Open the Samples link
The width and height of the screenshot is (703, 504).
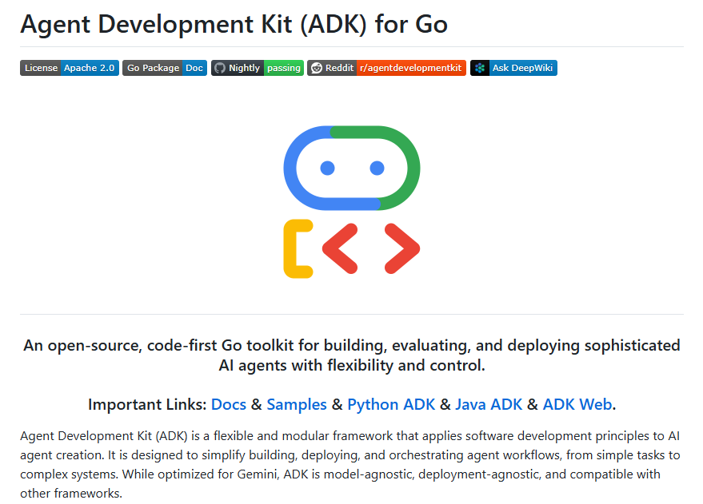tap(297, 405)
